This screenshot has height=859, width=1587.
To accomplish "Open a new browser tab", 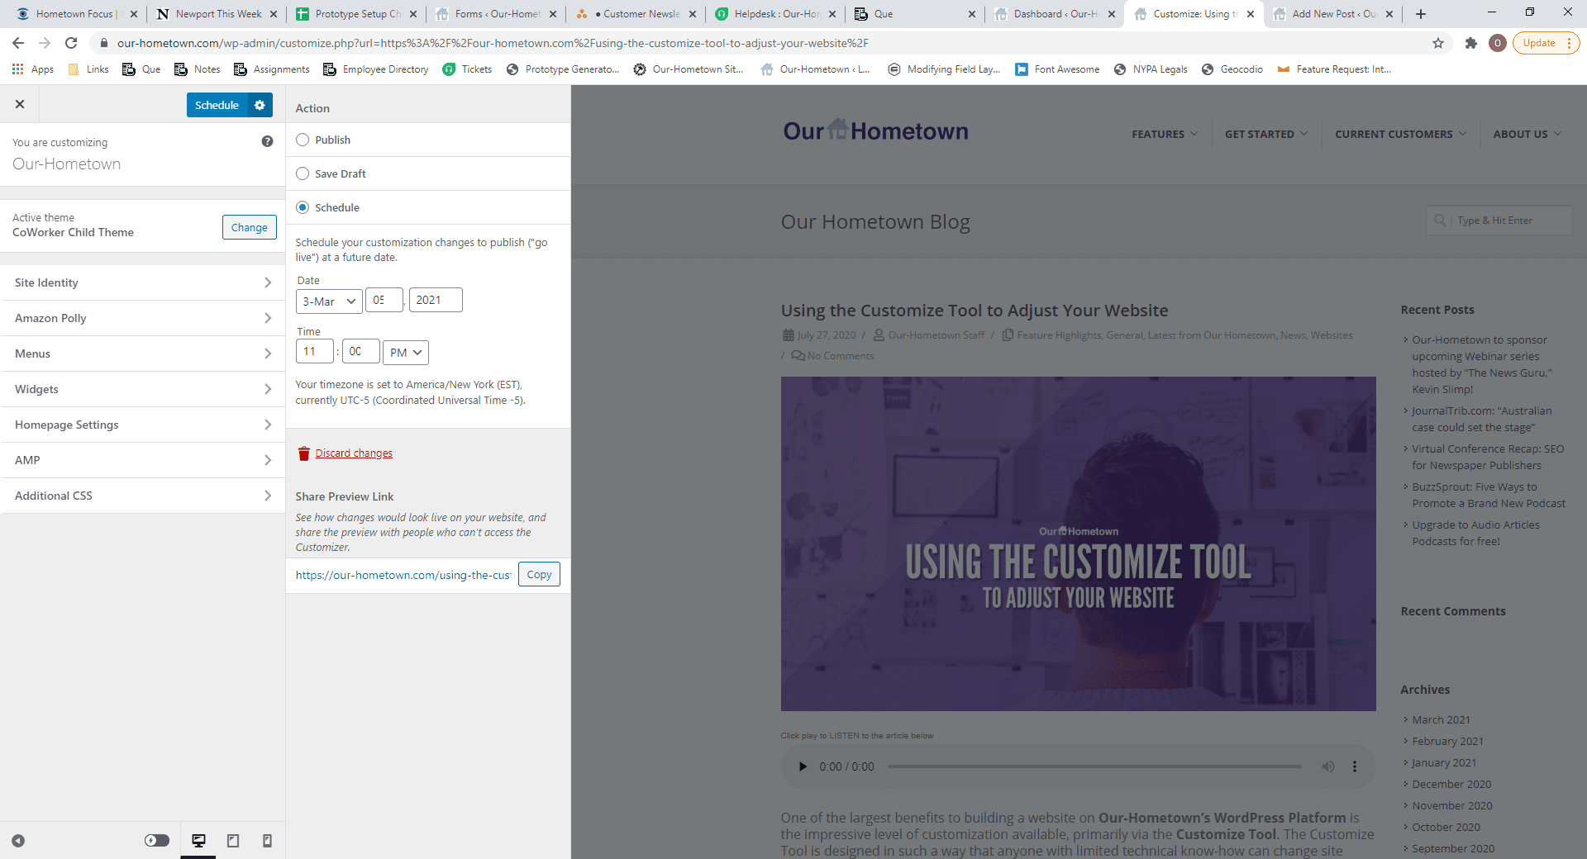I will tap(1421, 14).
